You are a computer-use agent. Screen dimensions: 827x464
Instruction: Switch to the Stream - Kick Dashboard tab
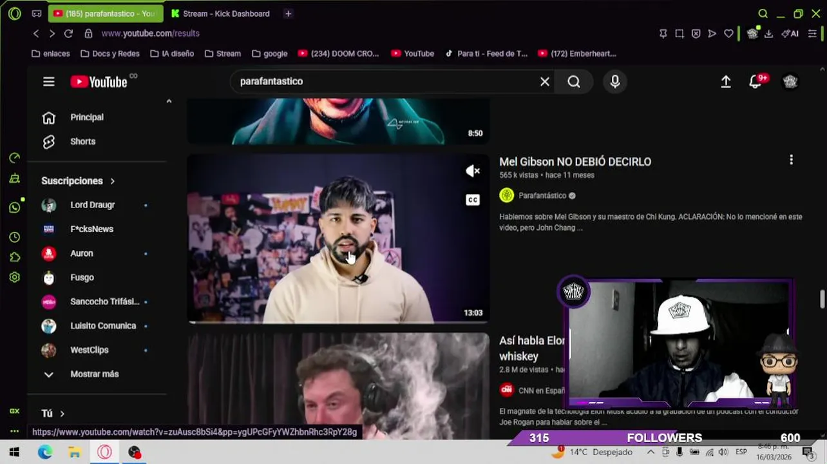(x=222, y=14)
